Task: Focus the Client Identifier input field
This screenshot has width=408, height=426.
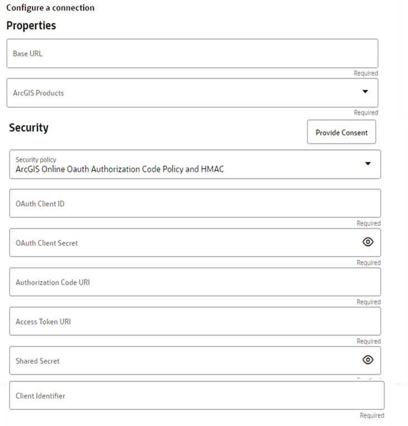Action: 195,396
